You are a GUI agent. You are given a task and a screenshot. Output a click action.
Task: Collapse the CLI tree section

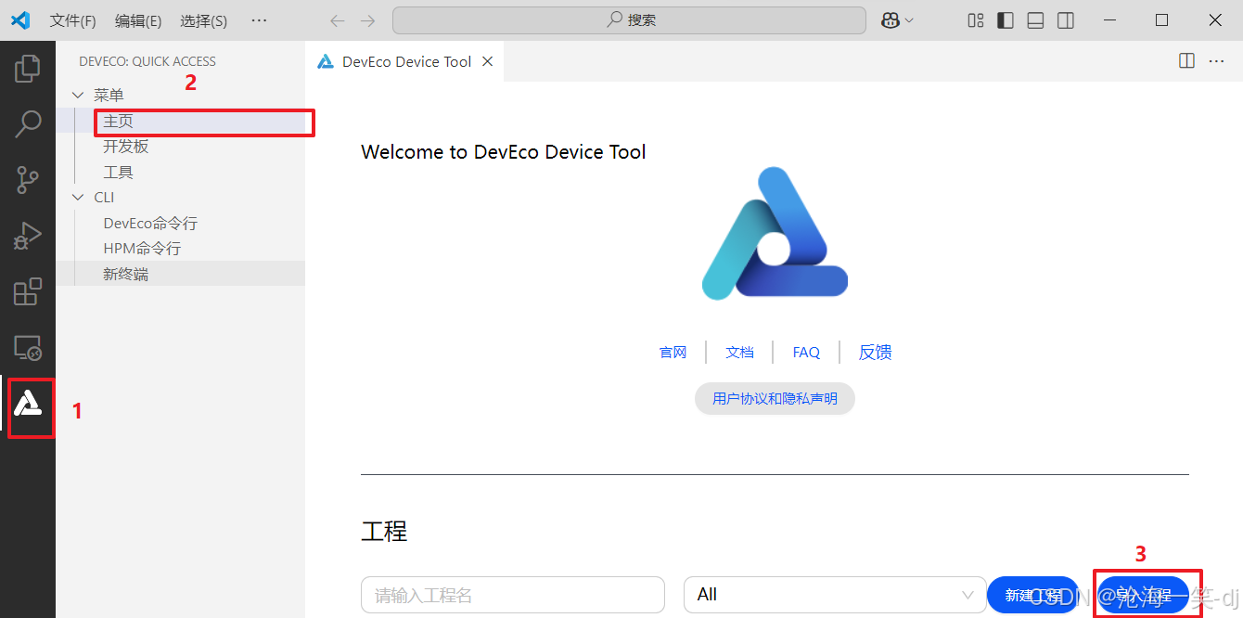(78, 197)
